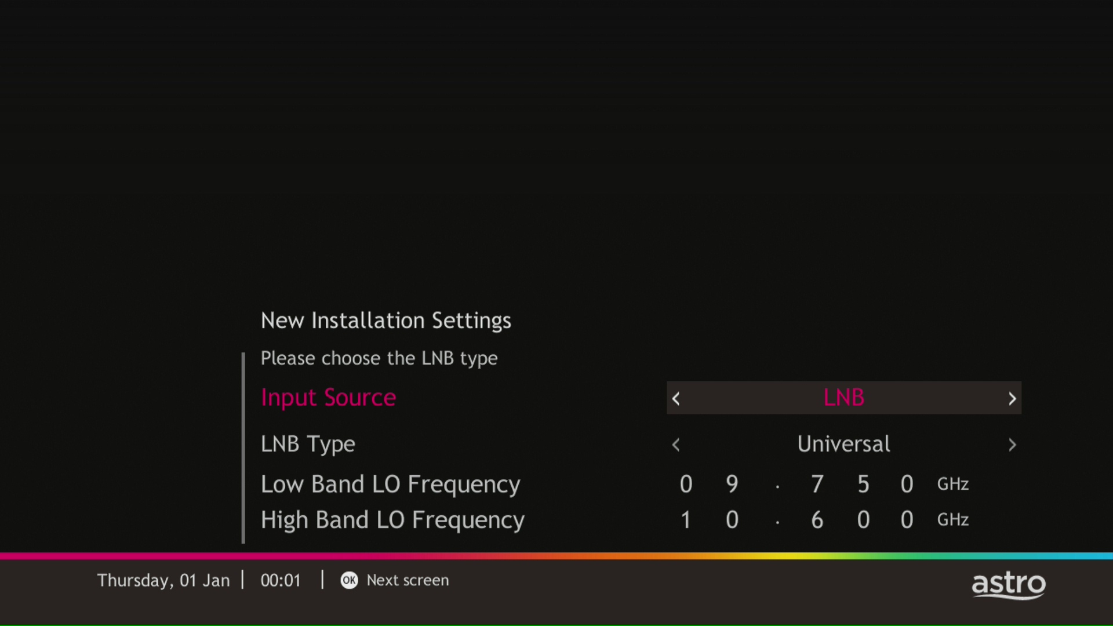Select the LNB Type menu row
Image resolution: width=1113 pixels, height=626 pixels.
[308, 444]
